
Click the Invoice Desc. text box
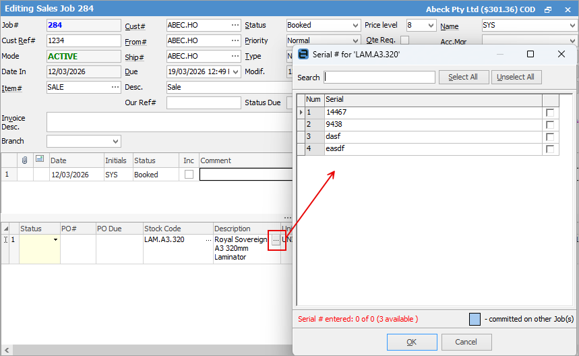(x=169, y=122)
